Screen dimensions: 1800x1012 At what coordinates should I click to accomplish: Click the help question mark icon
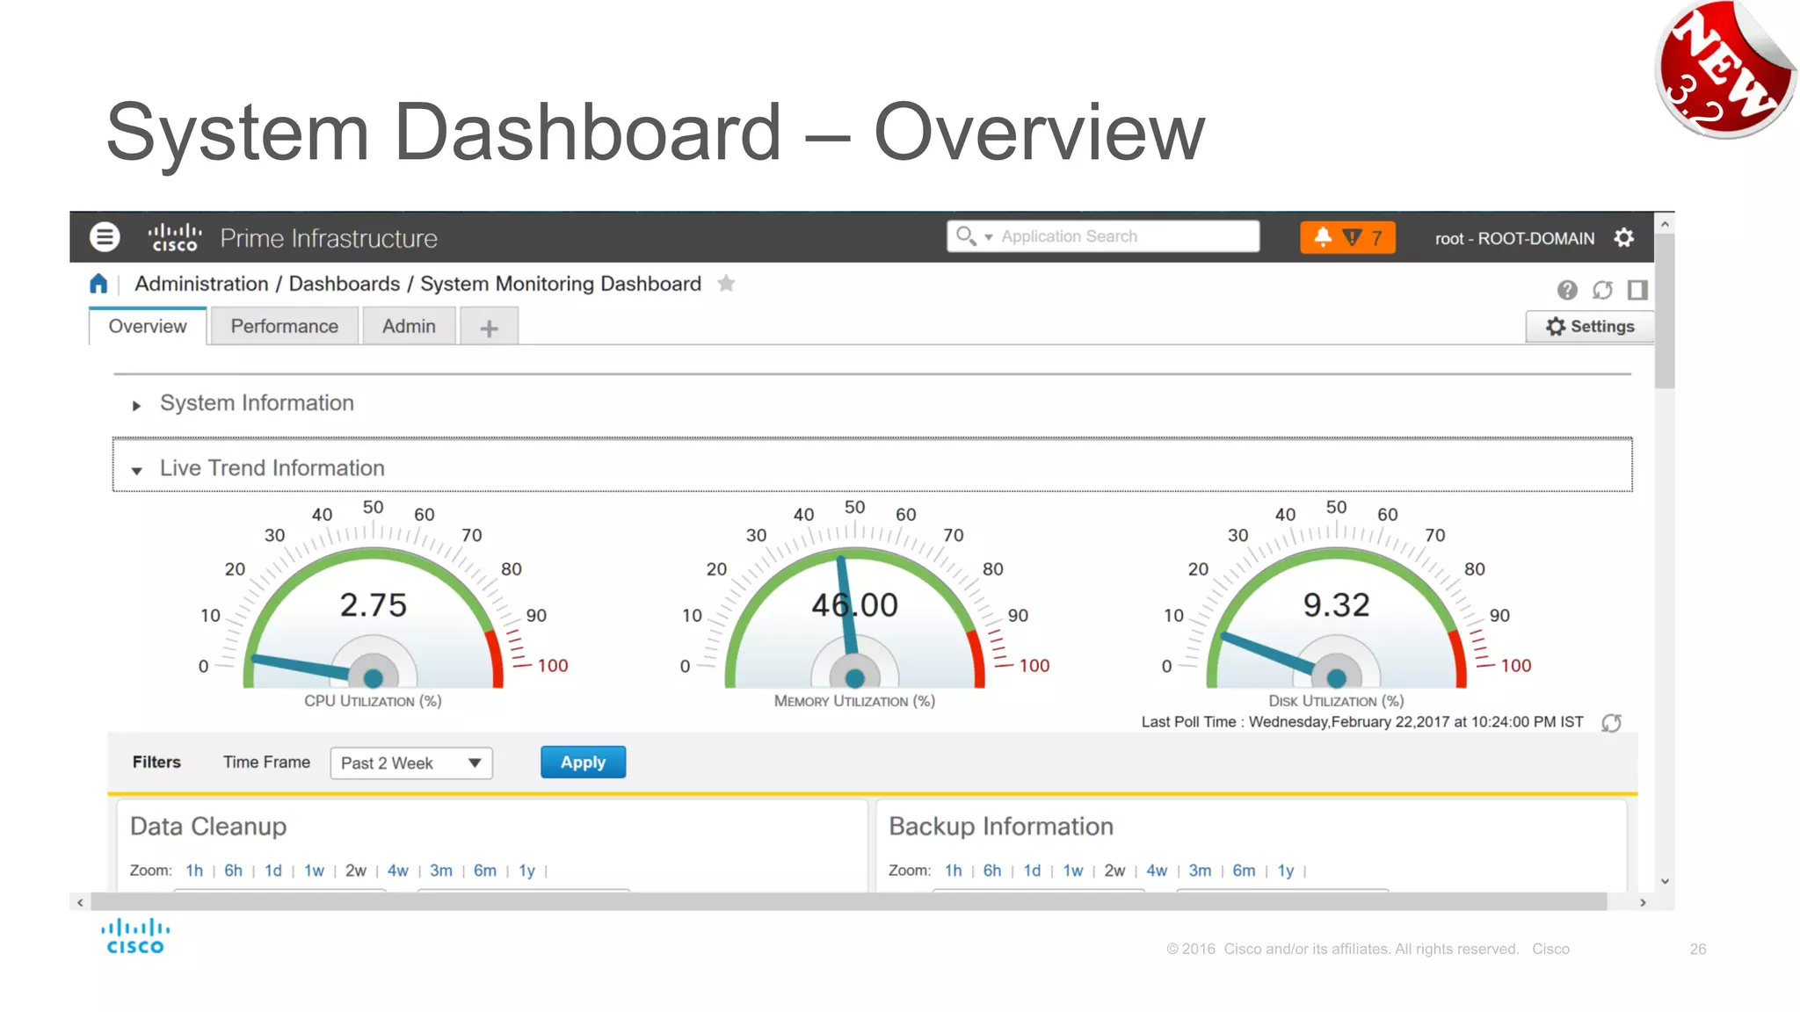tap(1566, 290)
